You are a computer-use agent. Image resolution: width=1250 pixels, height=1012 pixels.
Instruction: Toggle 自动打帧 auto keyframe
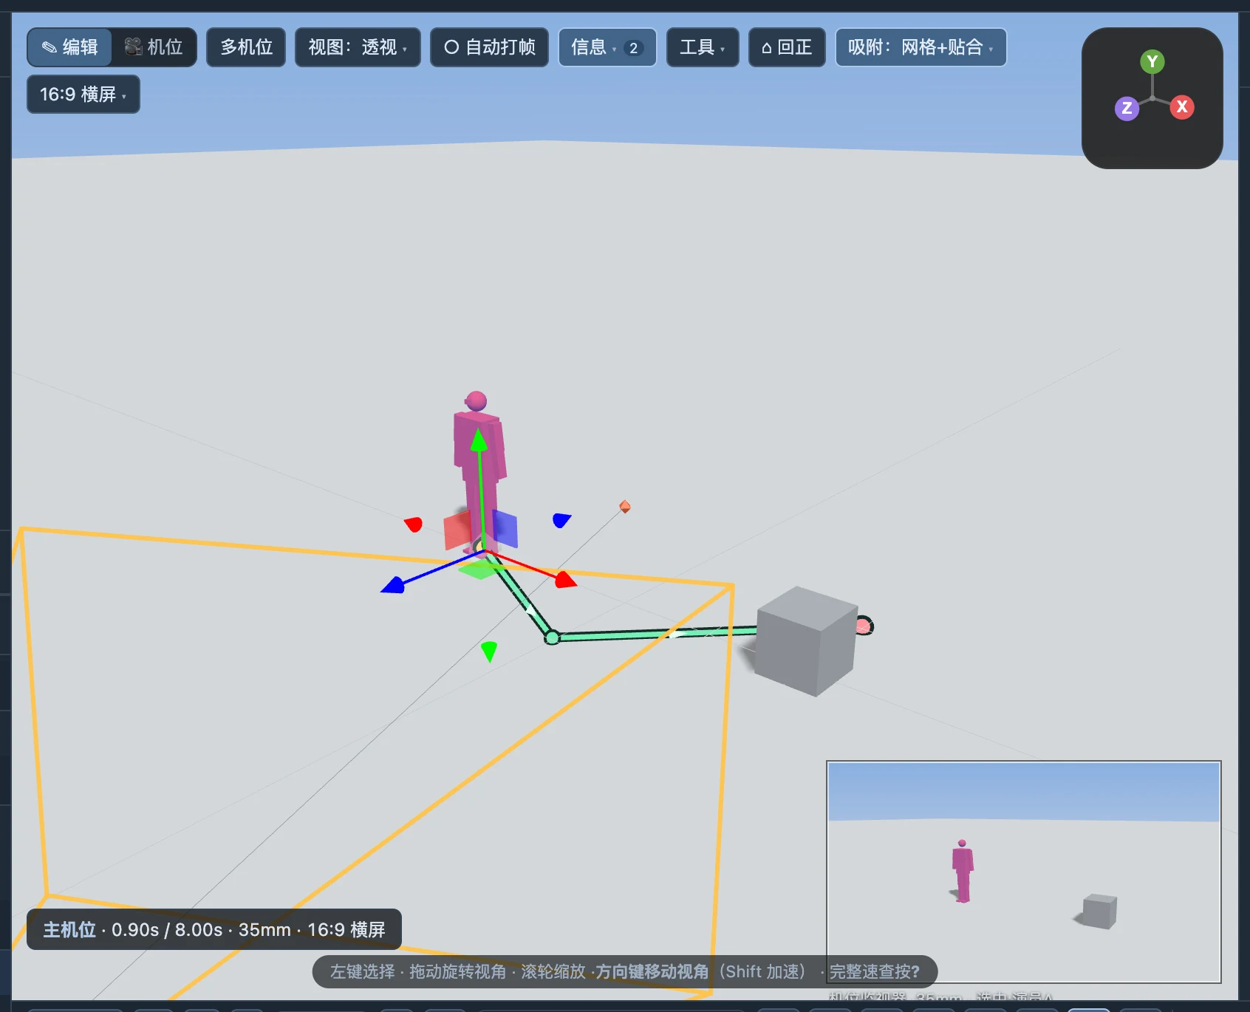(x=489, y=47)
